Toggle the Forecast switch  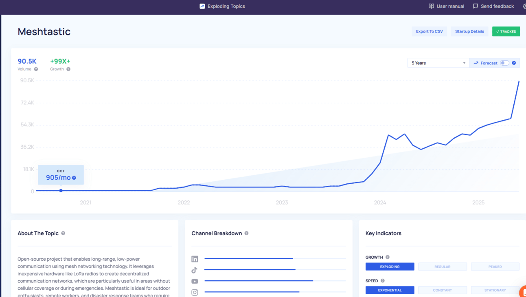tap(504, 63)
